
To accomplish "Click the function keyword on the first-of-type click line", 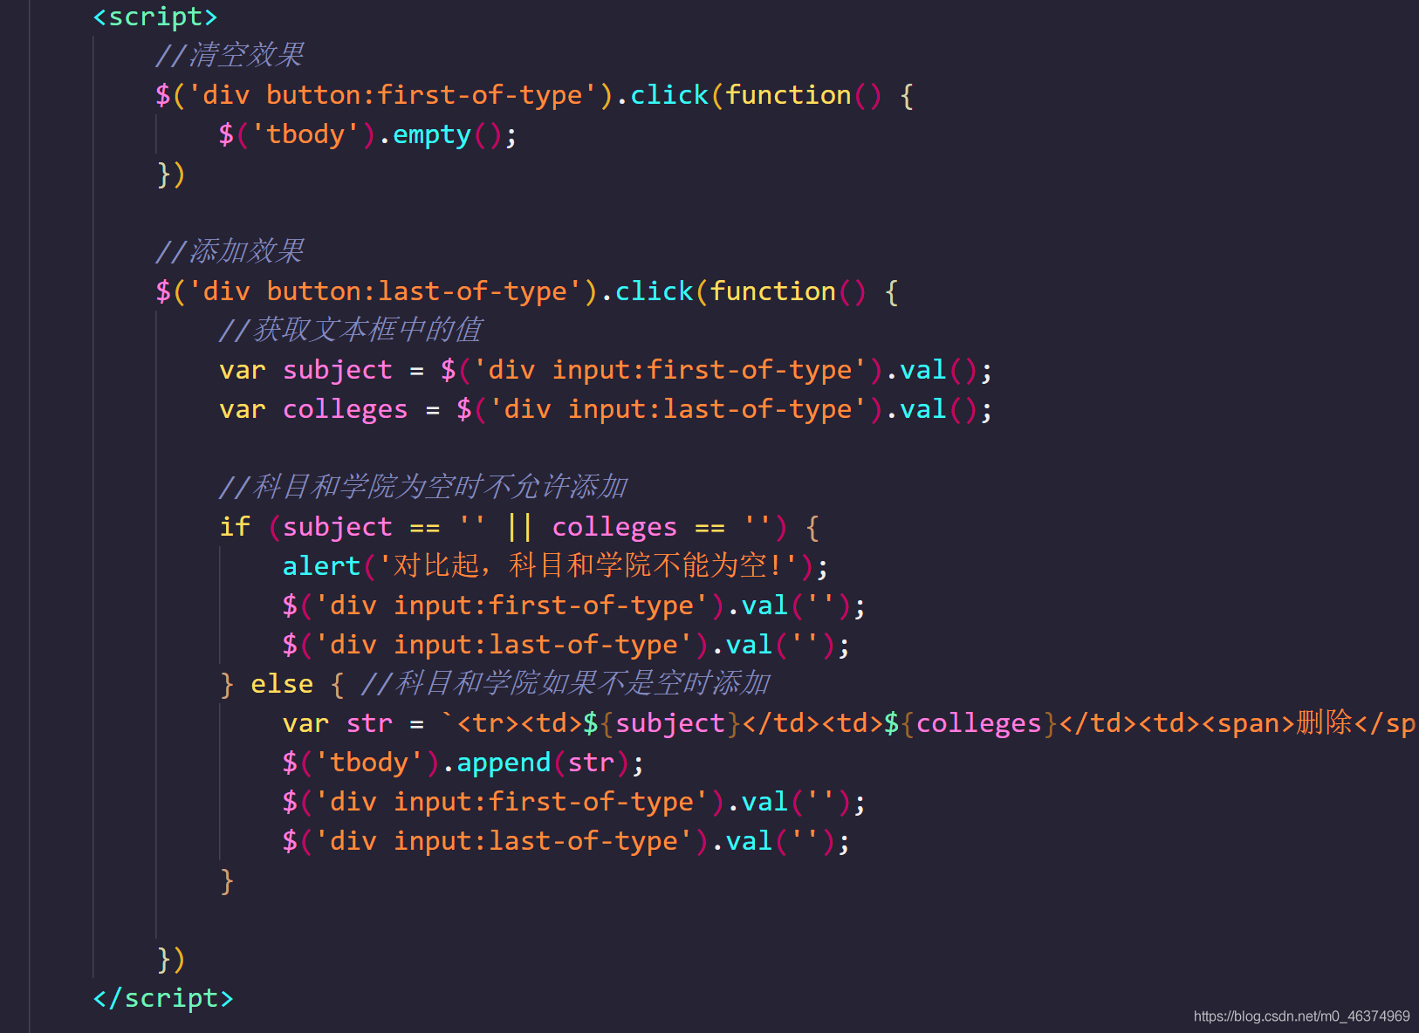I will click(x=789, y=95).
